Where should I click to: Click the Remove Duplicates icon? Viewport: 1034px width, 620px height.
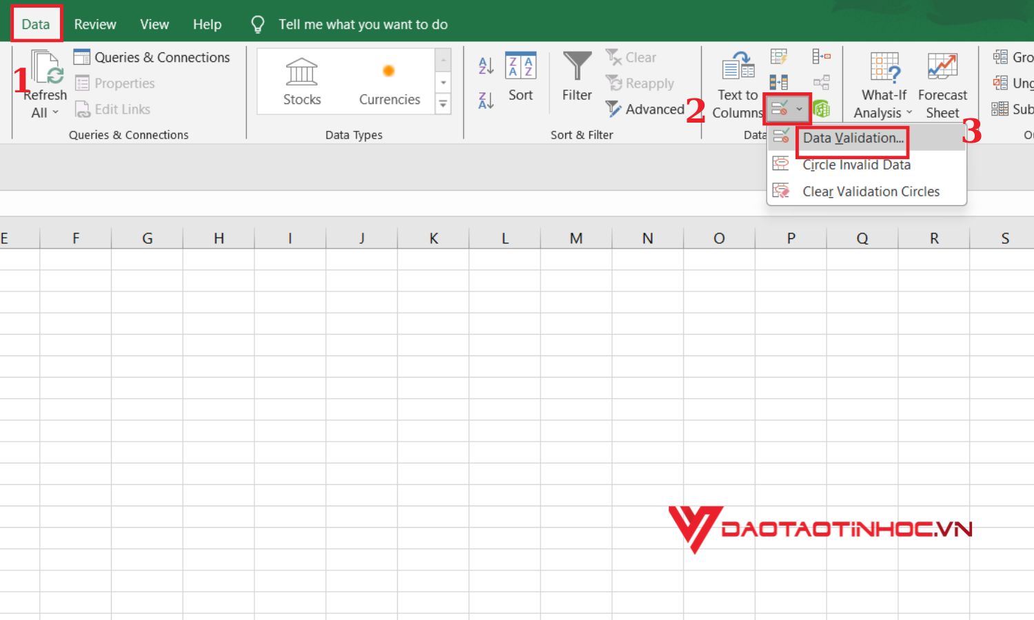tap(778, 82)
